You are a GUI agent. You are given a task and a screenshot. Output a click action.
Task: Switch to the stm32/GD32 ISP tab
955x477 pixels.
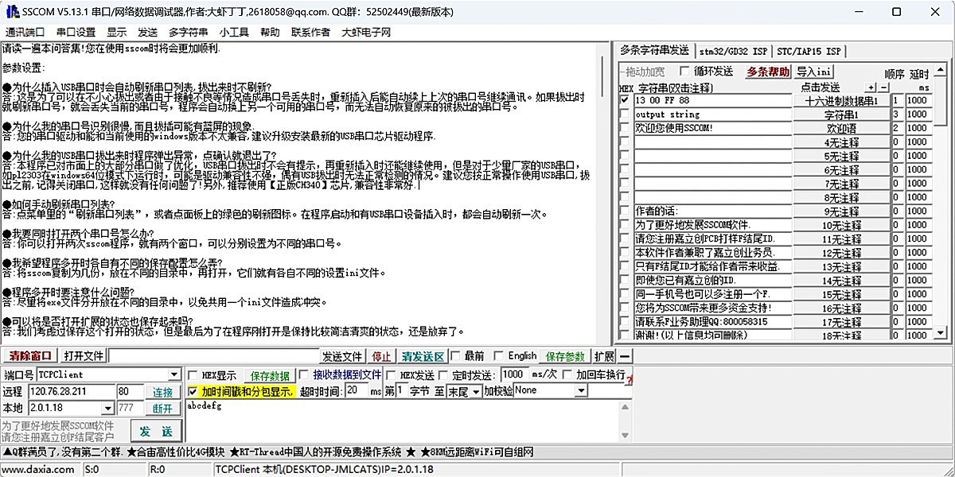click(734, 50)
